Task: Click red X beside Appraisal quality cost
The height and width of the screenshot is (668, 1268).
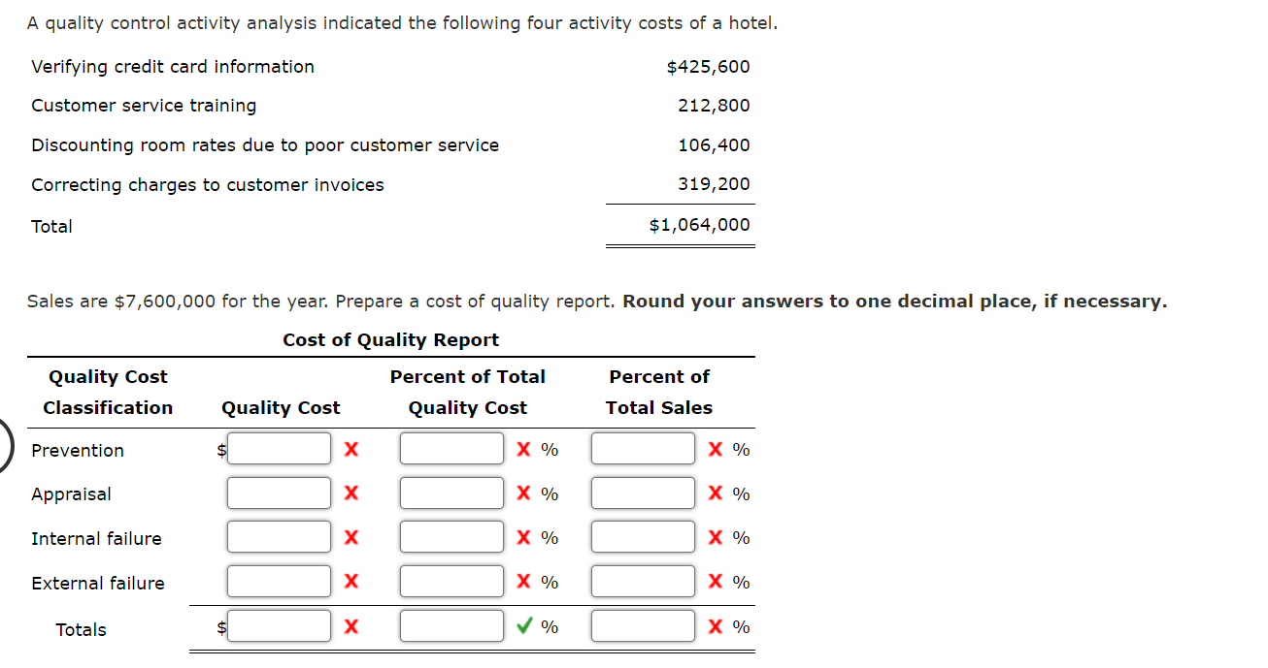Action: tap(350, 493)
